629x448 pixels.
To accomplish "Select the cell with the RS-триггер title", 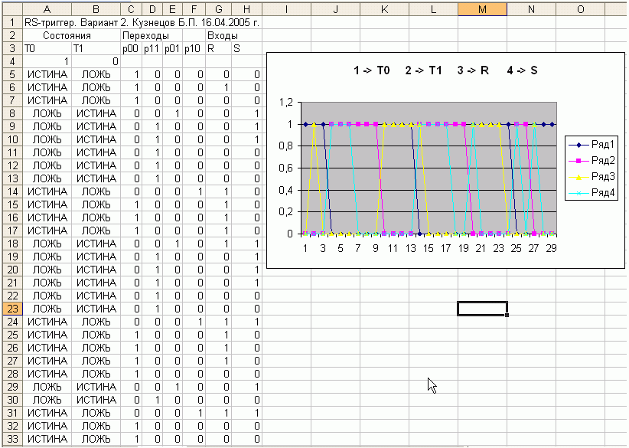I will click(x=142, y=22).
